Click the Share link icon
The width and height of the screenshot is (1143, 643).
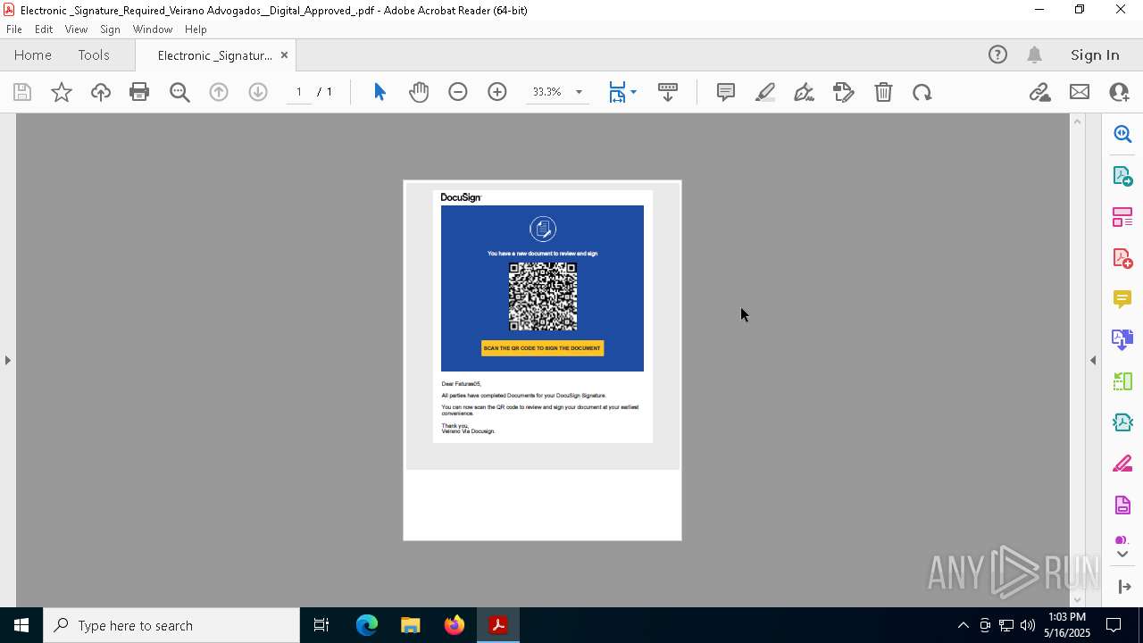pos(1039,92)
